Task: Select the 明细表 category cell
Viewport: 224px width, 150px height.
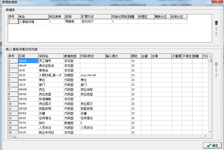Action: 73,21
